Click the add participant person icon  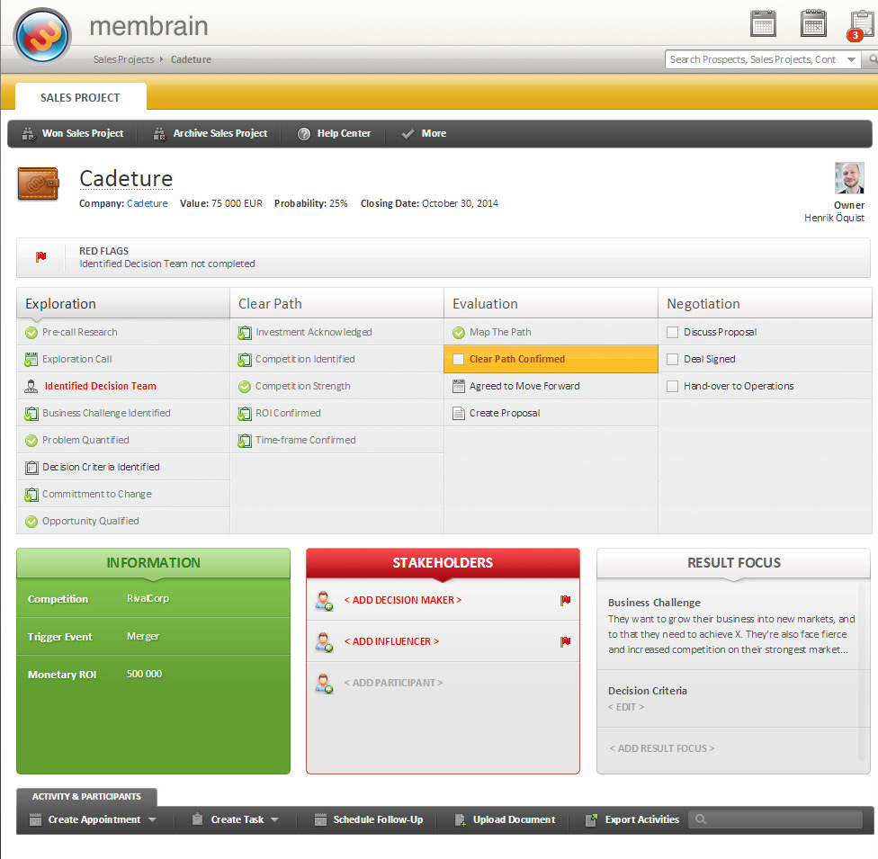324,684
